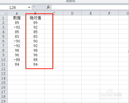Select row 10 header
This screenshot has width=129, height=103.
click(4, 59)
